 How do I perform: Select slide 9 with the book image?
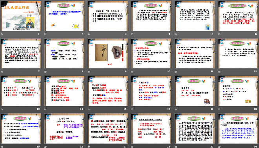click(x=108, y=54)
